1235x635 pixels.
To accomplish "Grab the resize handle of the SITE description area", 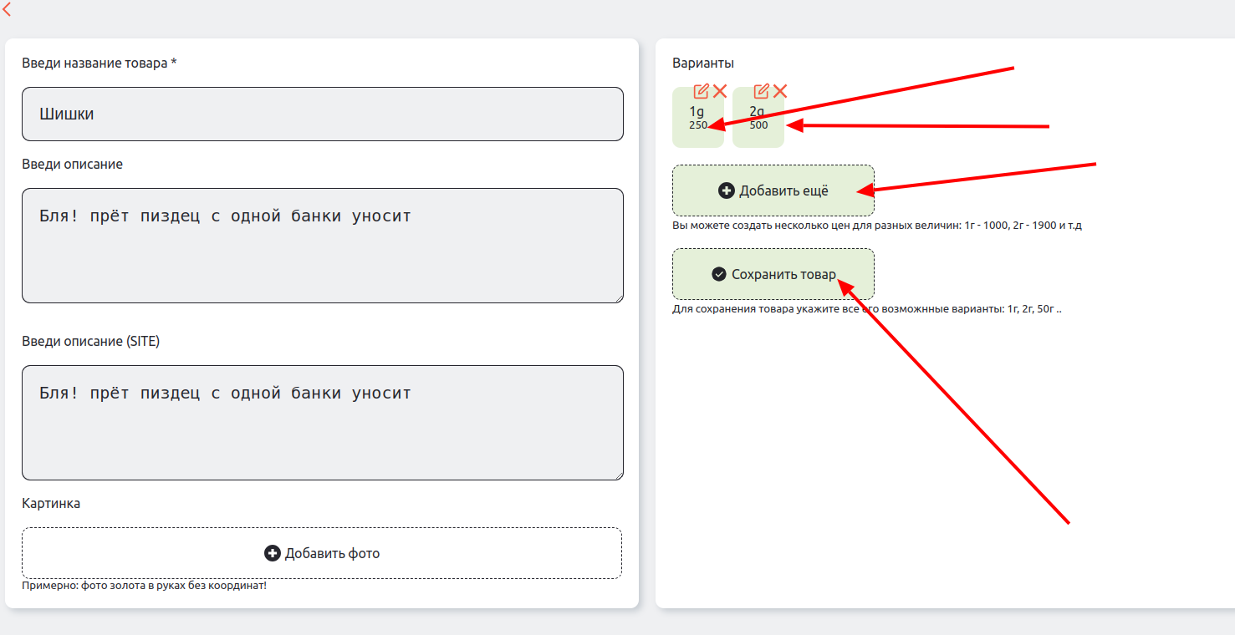I will pos(618,475).
